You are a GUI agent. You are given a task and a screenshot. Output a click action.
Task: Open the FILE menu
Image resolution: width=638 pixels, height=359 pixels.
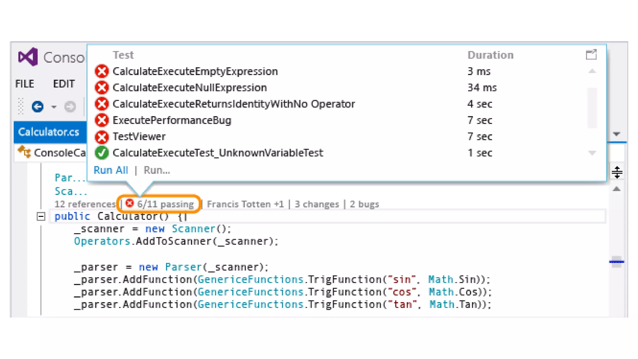tap(25, 84)
